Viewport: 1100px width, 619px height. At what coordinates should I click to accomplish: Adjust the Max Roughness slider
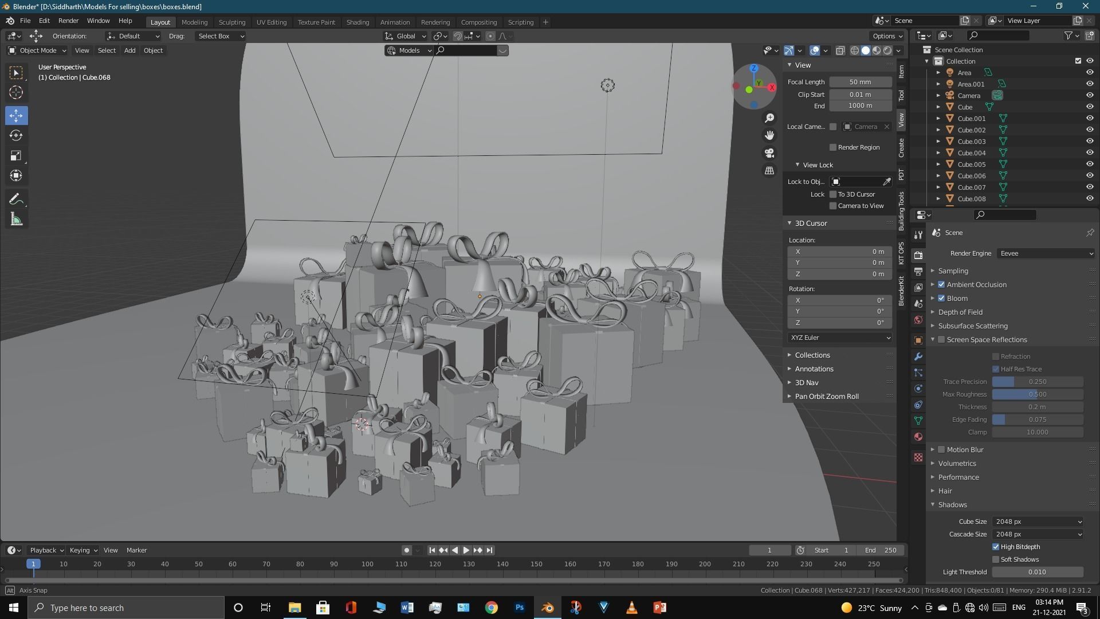(x=1037, y=394)
